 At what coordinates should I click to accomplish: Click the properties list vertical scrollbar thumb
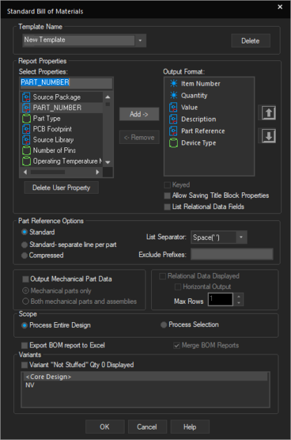108,104
